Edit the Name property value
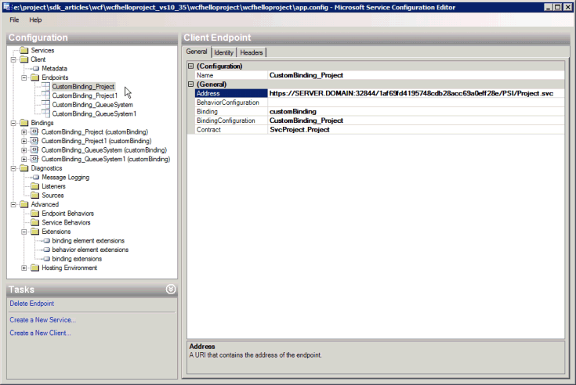The height and width of the screenshot is (385, 576). pos(416,75)
